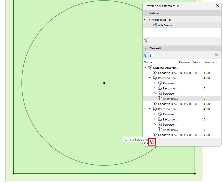Select the Sistema: Aria Fre... root row
This screenshot has height=183, width=223.
tap(182, 68)
